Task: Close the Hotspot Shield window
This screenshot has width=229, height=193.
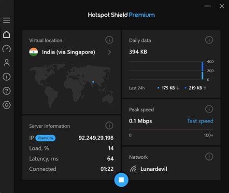Action: pyautogui.click(x=222, y=6)
